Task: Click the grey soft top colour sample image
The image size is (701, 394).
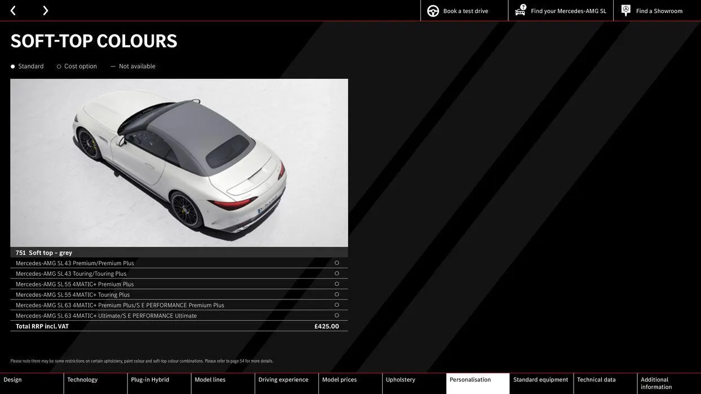Action: coord(179,163)
